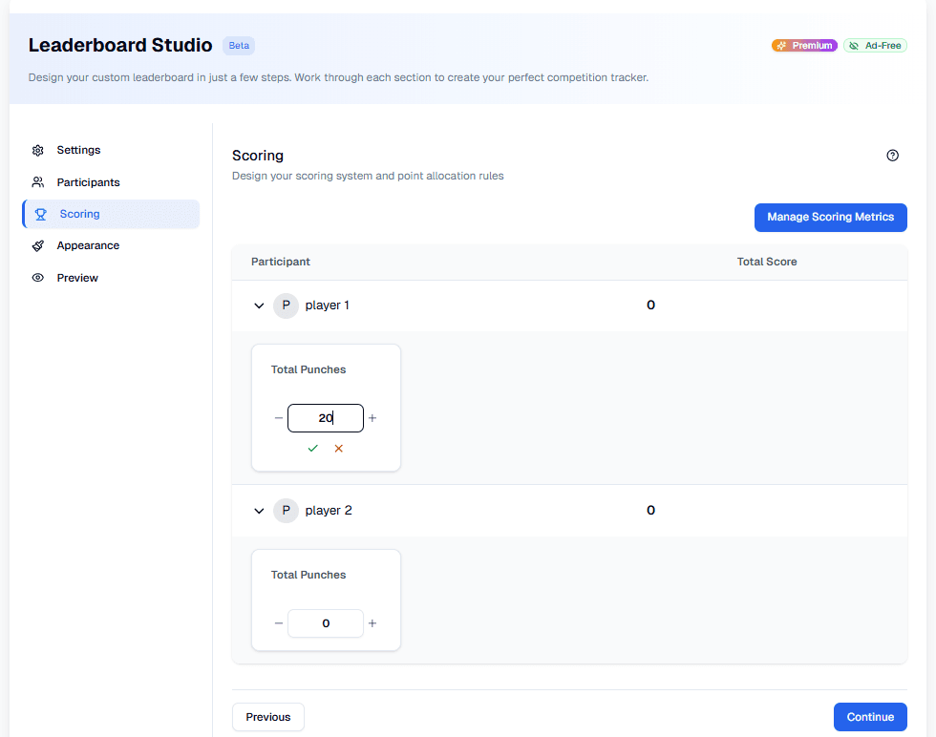Open Settings using the gear icon

pos(37,150)
